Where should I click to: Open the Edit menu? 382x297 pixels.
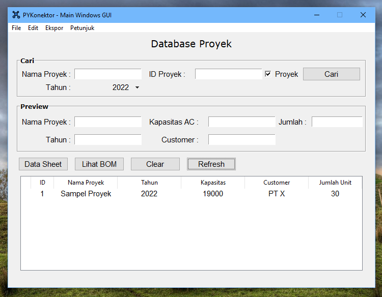(33, 28)
